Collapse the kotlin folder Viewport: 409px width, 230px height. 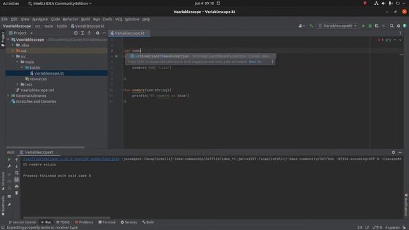click(x=22, y=68)
